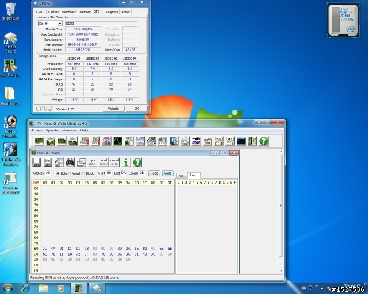Click the green help icon in RW main toolbar
This screenshot has width=368, height=294.
[x=263, y=141]
